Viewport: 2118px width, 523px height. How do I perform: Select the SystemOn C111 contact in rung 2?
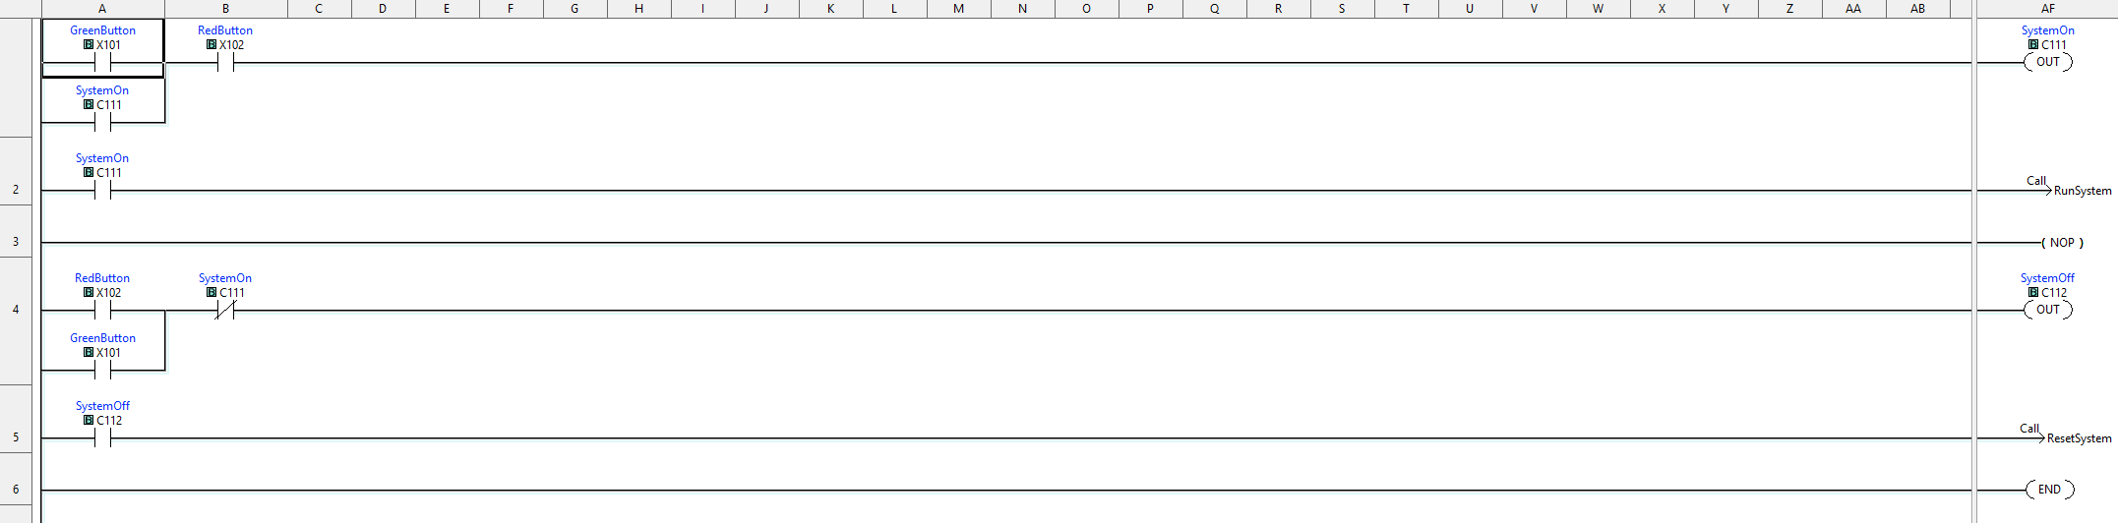pyautogui.click(x=102, y=177)
